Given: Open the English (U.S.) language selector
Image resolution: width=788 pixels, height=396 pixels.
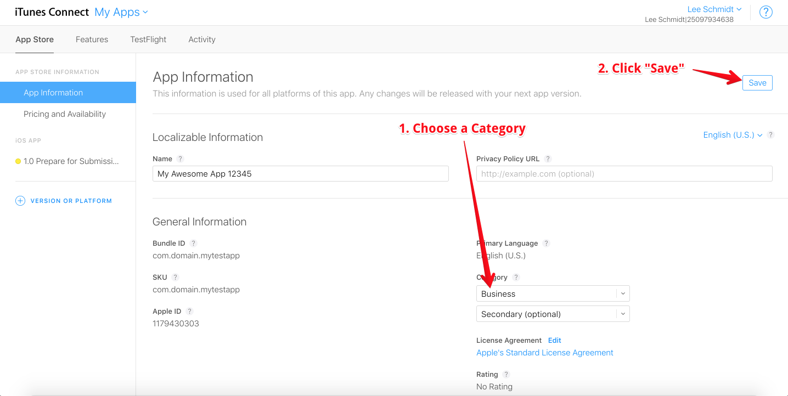Looking at the screenshot, I should coord(733,135).
